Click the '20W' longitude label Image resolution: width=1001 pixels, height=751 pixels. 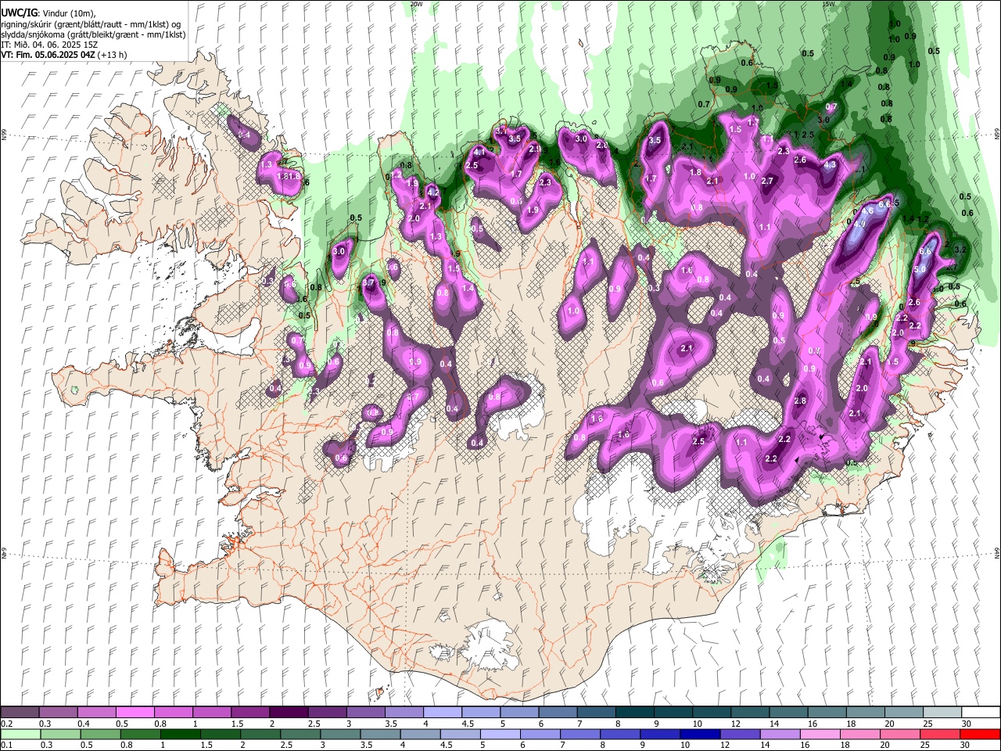[x=417, y=4]
